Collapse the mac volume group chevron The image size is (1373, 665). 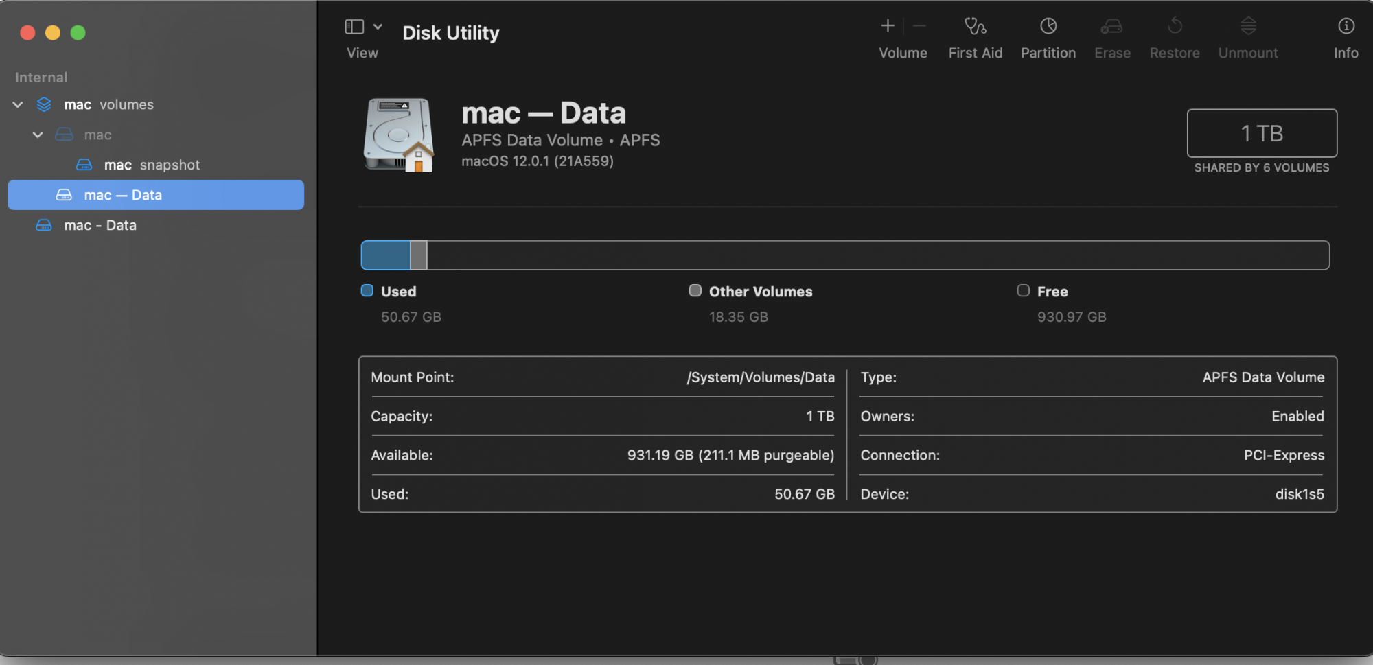[38, 135]
